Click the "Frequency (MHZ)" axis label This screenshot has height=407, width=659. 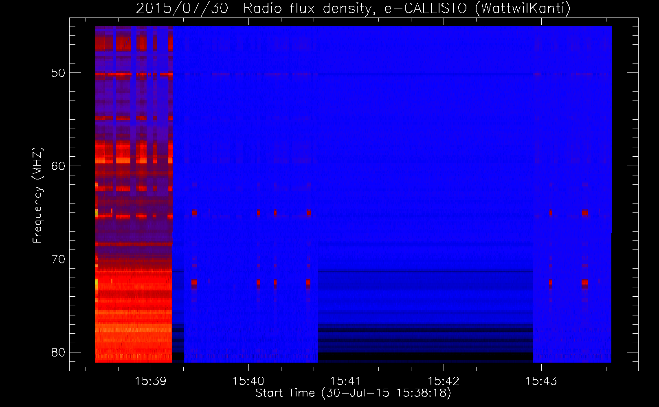pos(37,195)
